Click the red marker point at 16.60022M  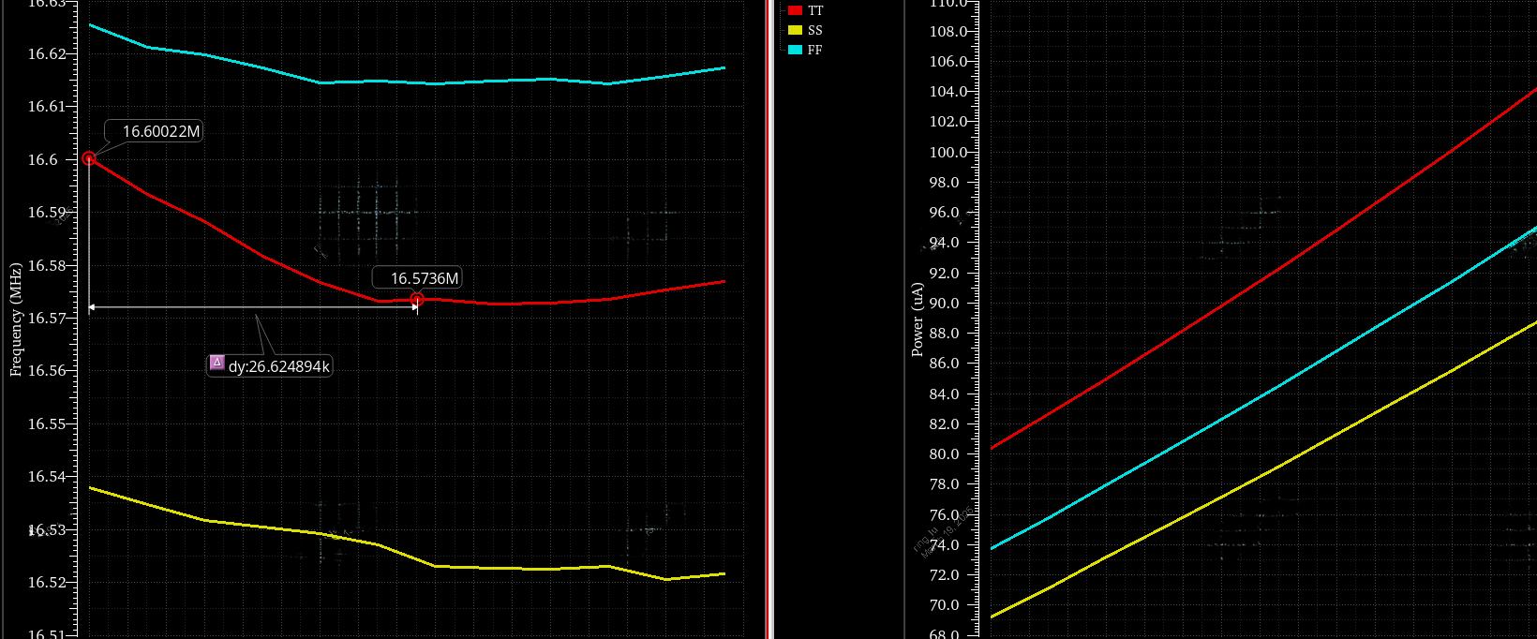tap(89, 159)
